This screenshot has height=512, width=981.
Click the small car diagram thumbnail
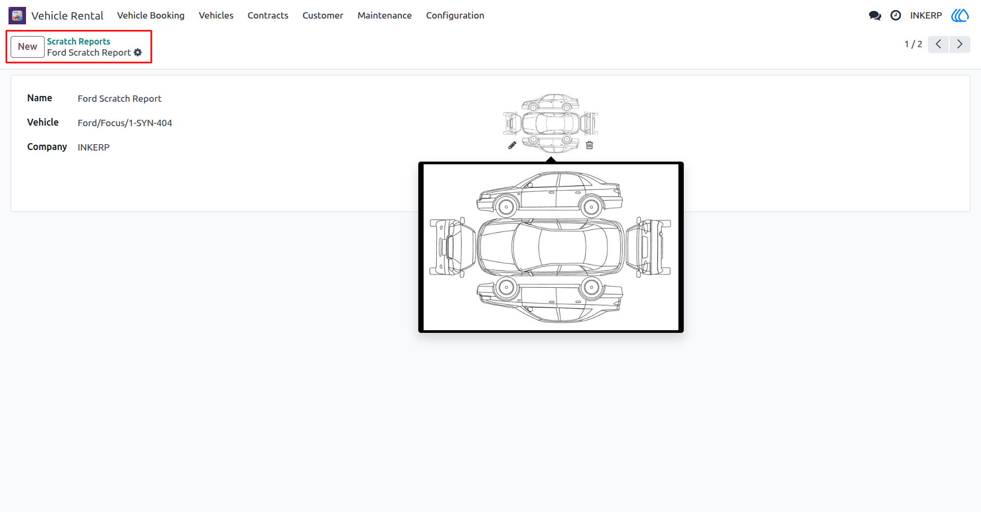[x=551, y=123]
